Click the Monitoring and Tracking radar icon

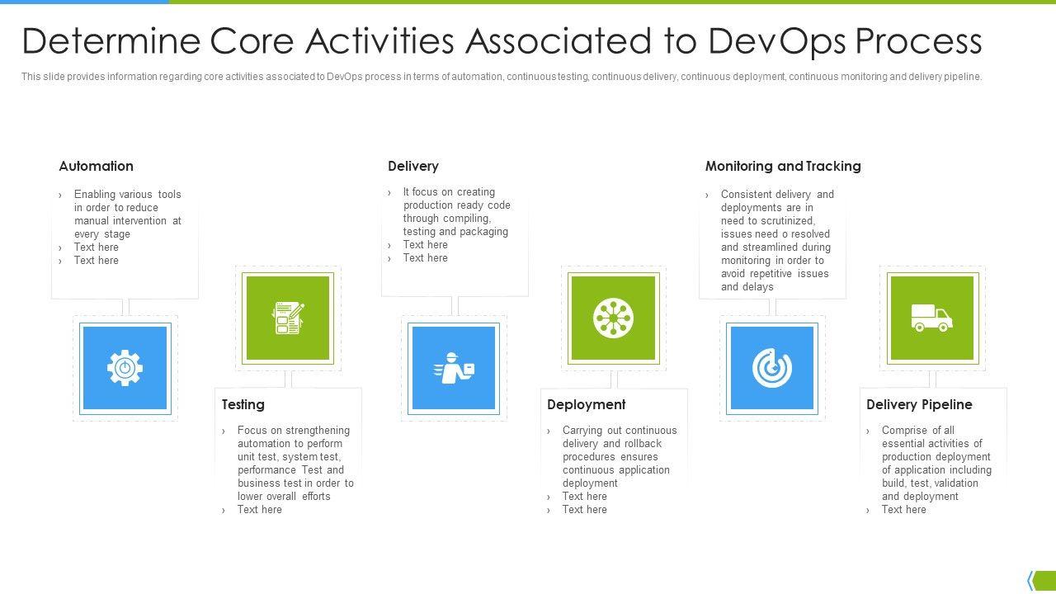coord(771,368)
